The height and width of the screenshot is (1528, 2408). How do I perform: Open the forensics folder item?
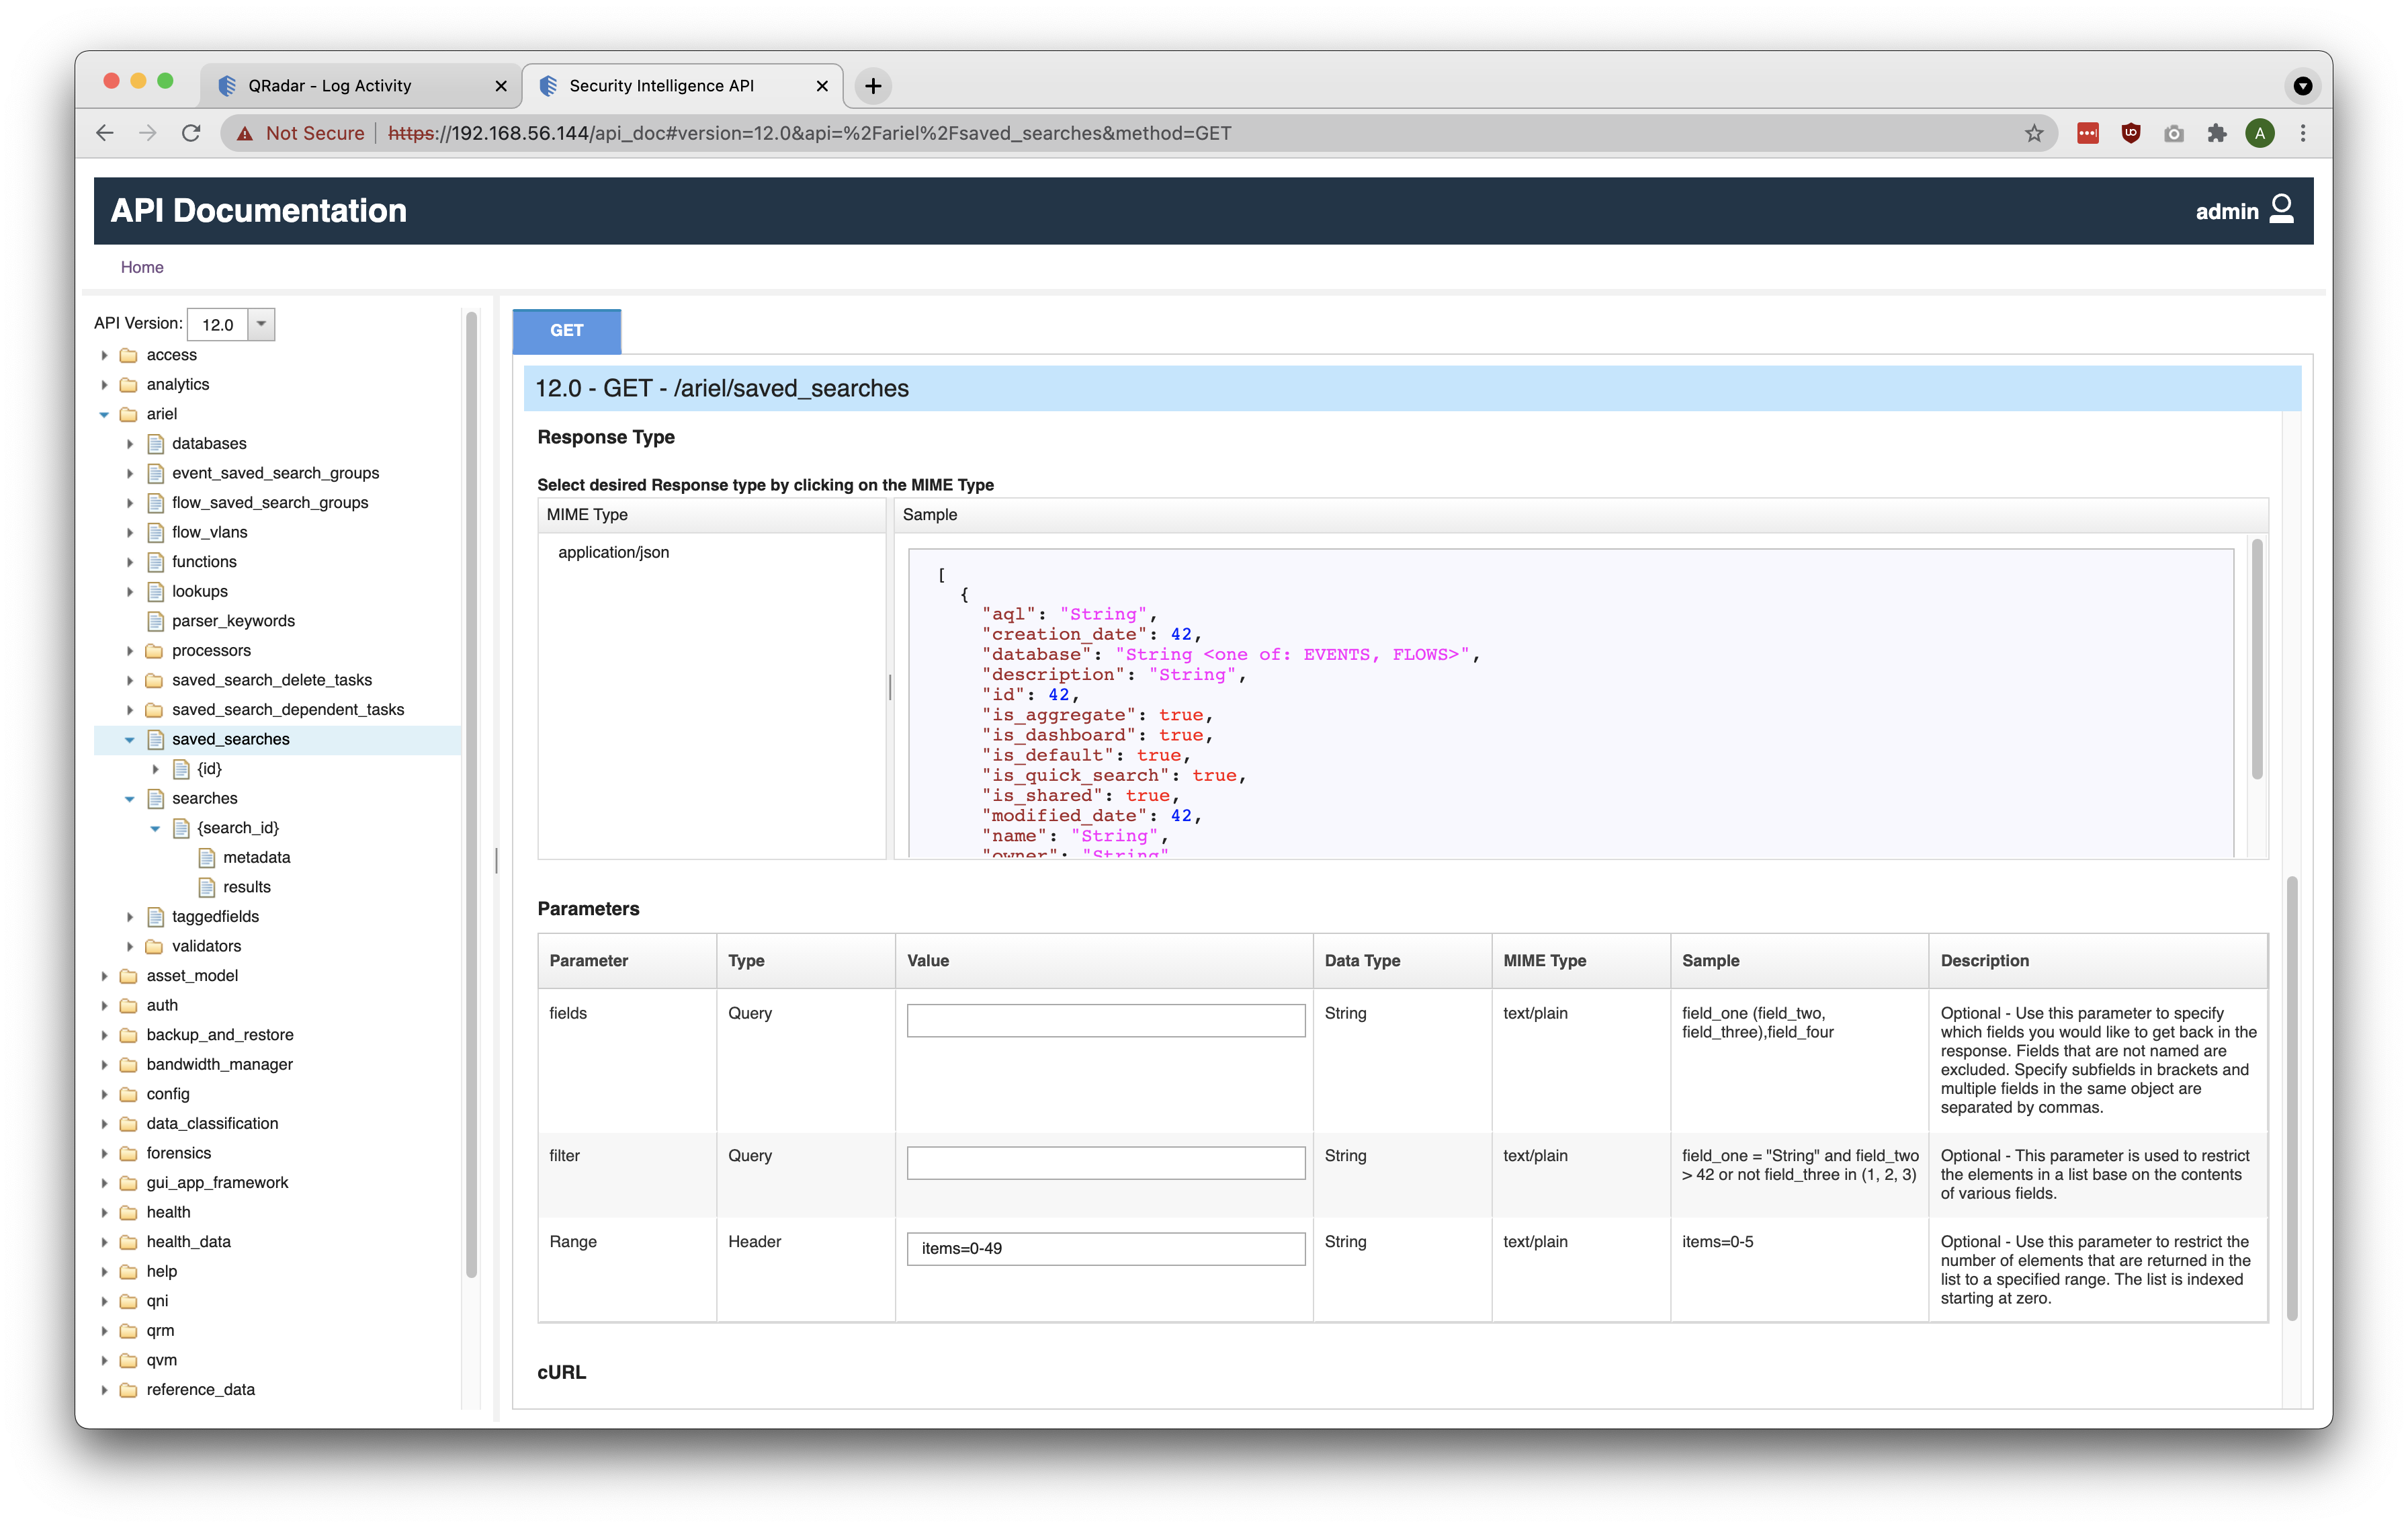179,1153
